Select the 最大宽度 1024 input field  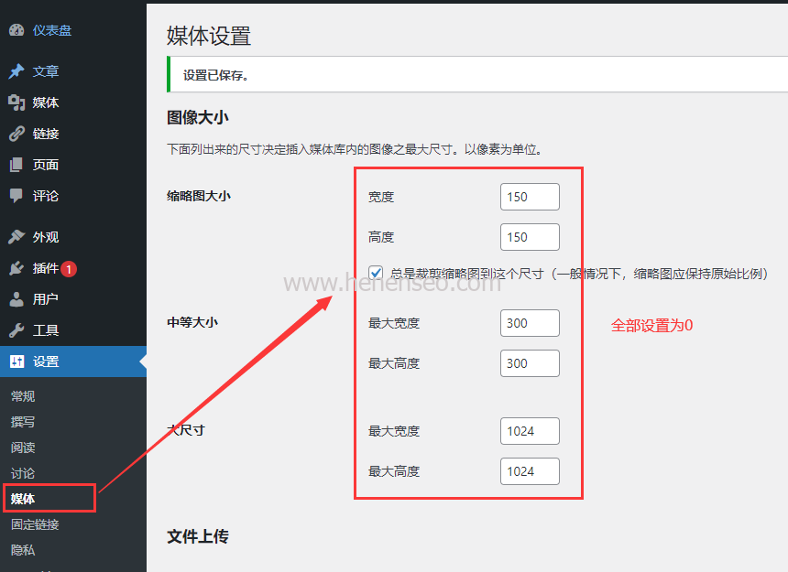pos(530,430)
